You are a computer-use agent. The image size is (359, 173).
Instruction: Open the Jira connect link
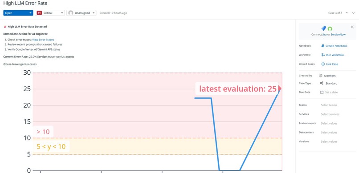point(324,35)
